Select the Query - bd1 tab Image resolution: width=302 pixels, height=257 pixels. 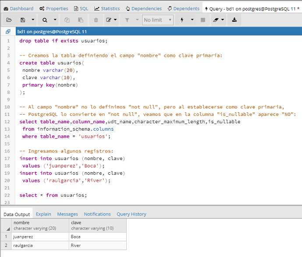[x=252, y=9]
